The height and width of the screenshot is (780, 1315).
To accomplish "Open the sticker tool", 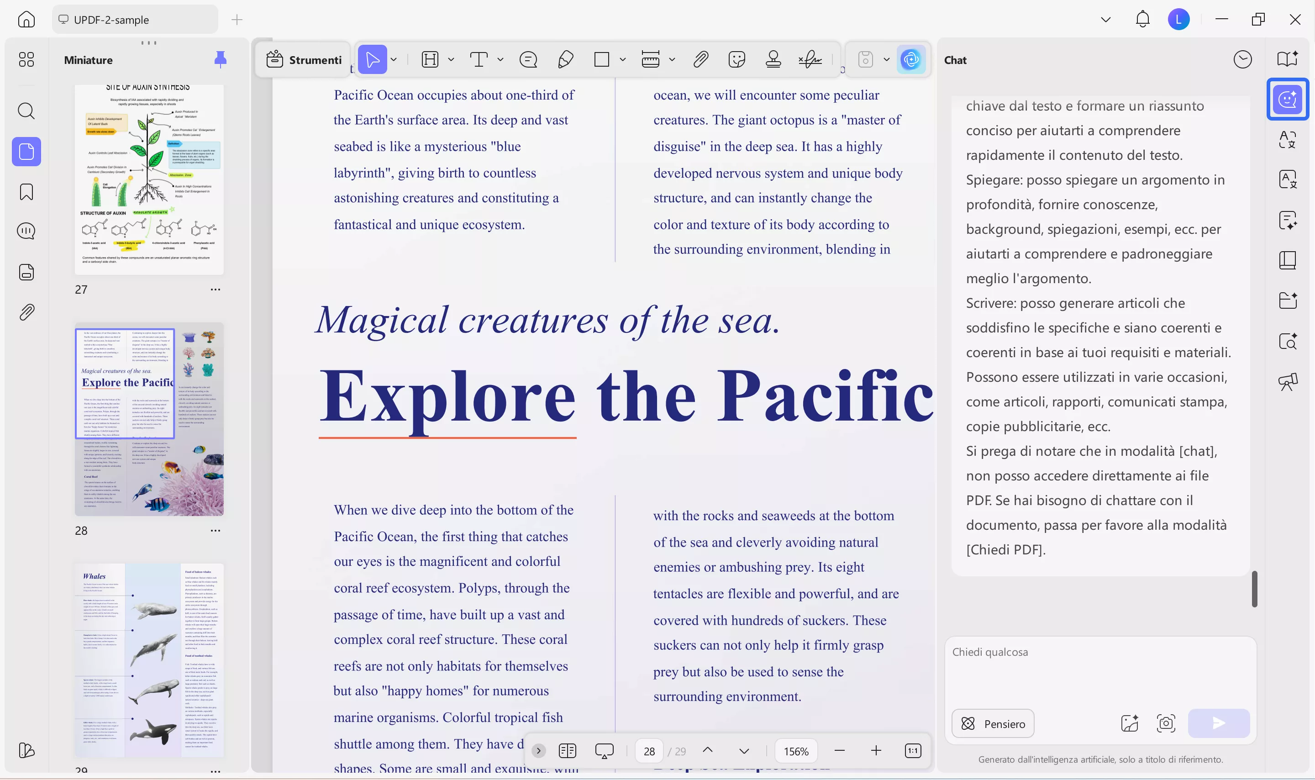I will pyautogui.click(x=736, y=59).
